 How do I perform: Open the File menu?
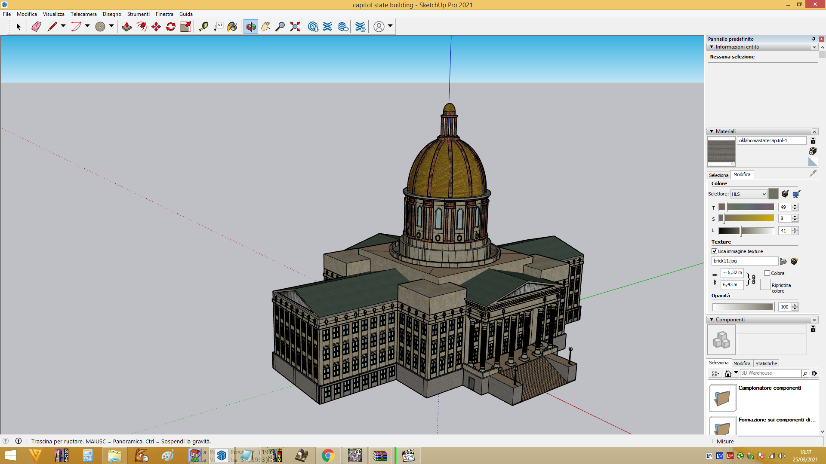point(7,14)
